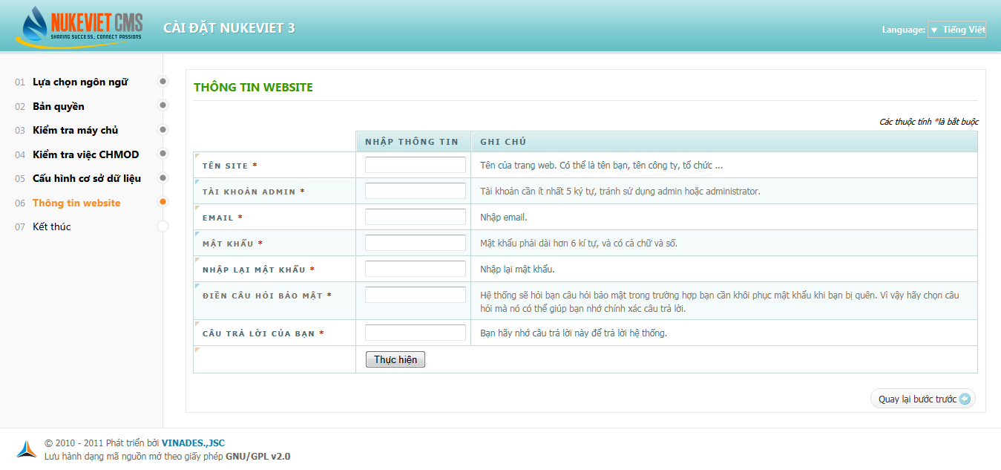1001x470 pixels.
Task: Select the Nhập lại mật khẩu field
Action: [415, 269]
